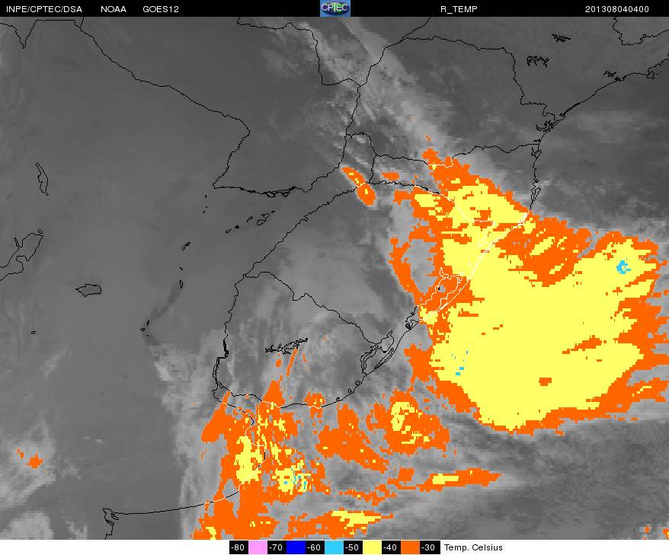Click the dark blue legend swatch after -70
The height and width of the screenshot is (555, 669).
pyautogui.click(x=296, y=547)
